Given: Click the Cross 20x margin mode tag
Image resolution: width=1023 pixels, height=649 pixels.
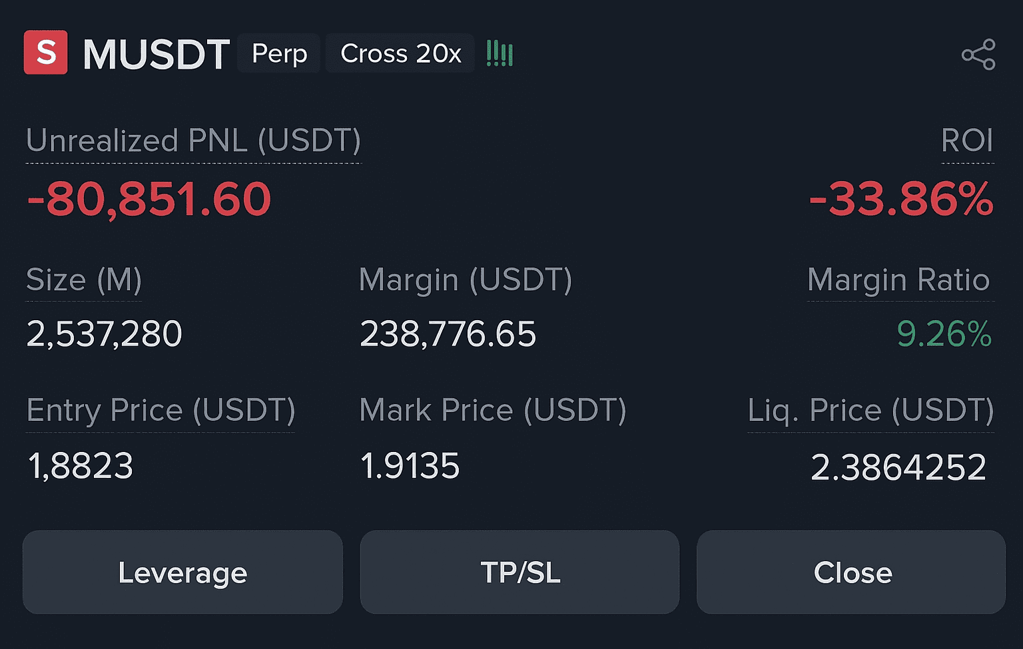Looking at the screenshot, I should pos(400,53).
